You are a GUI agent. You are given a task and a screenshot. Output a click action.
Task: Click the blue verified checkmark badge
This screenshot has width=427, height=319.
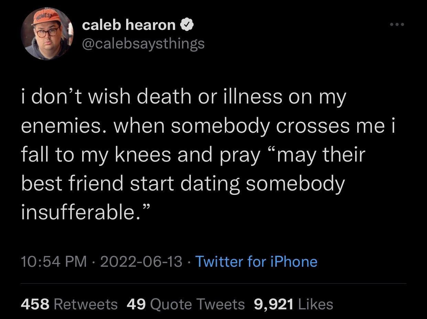(187, 25)
